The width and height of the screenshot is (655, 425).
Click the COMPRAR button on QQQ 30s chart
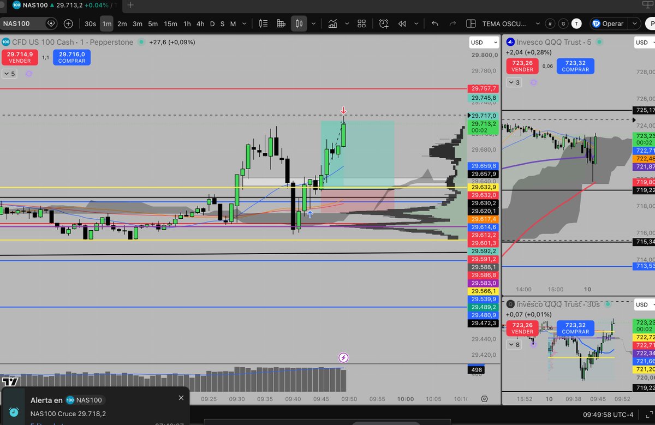pos(575,328)
